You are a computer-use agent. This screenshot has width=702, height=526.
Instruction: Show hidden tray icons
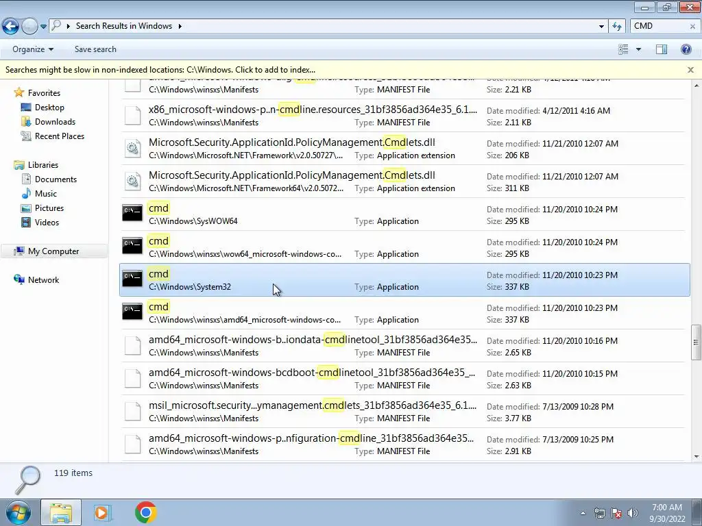click(x=583, y=513)
